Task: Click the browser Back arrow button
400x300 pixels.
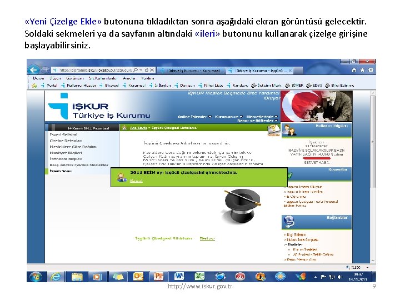Action: pos(33,69)
